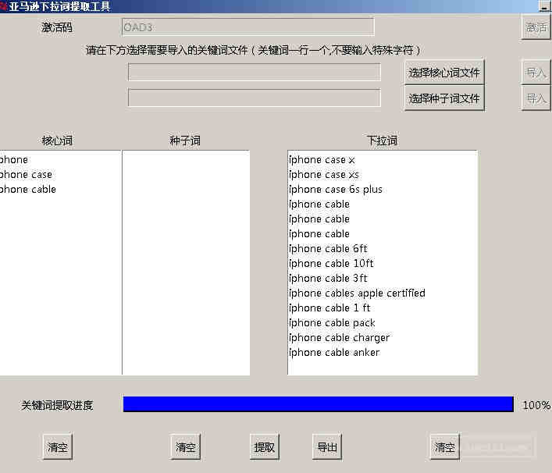The width and height of the screenshot is (552, 473).
Task: Select 'iphone case 6s plus' result
Action: coord(336,190)
